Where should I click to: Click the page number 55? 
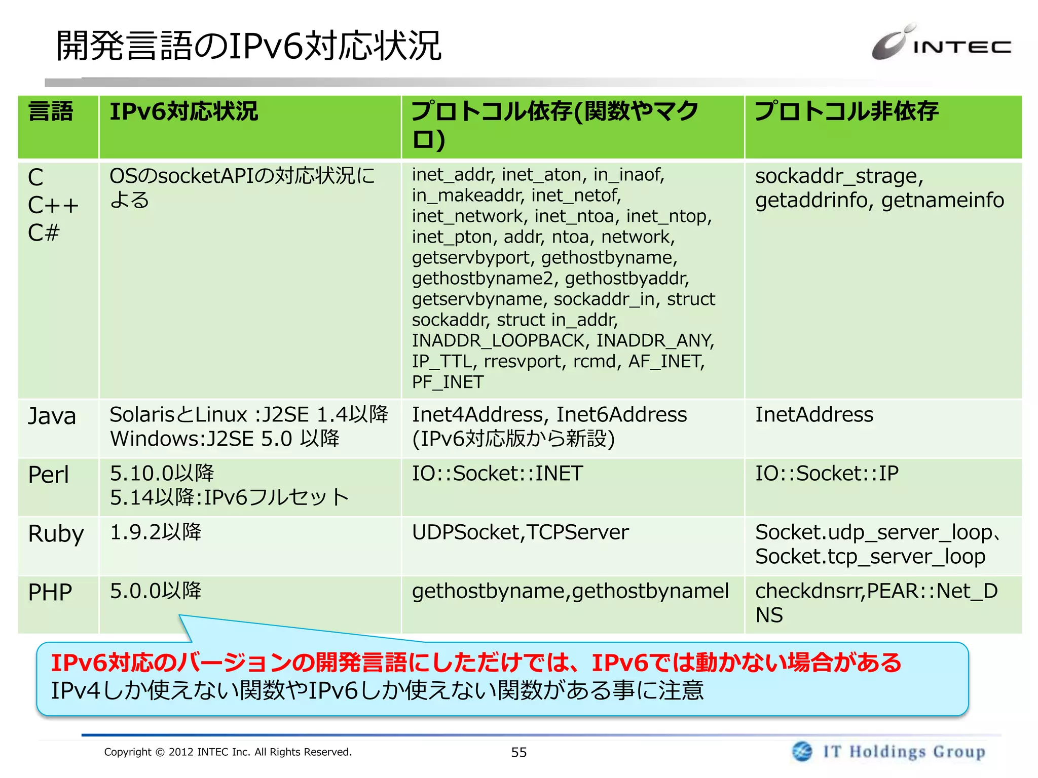[x=518, y=752]
